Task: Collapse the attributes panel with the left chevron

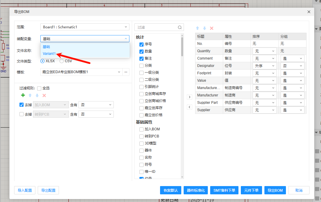Action: (x=189, y=107)
